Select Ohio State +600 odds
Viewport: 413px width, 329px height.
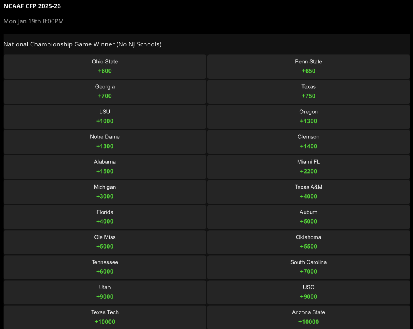[105, 67]
